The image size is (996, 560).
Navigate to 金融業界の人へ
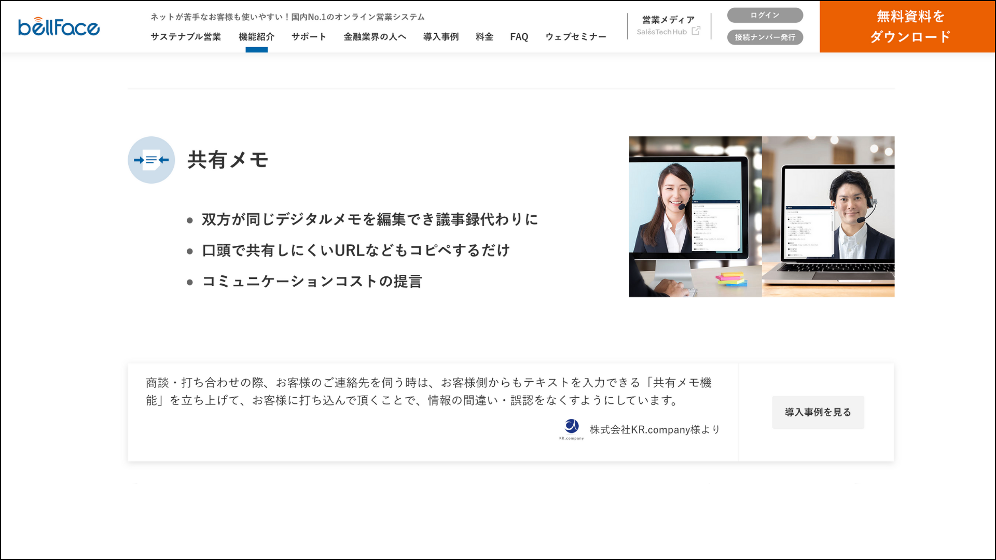(375, 36)
